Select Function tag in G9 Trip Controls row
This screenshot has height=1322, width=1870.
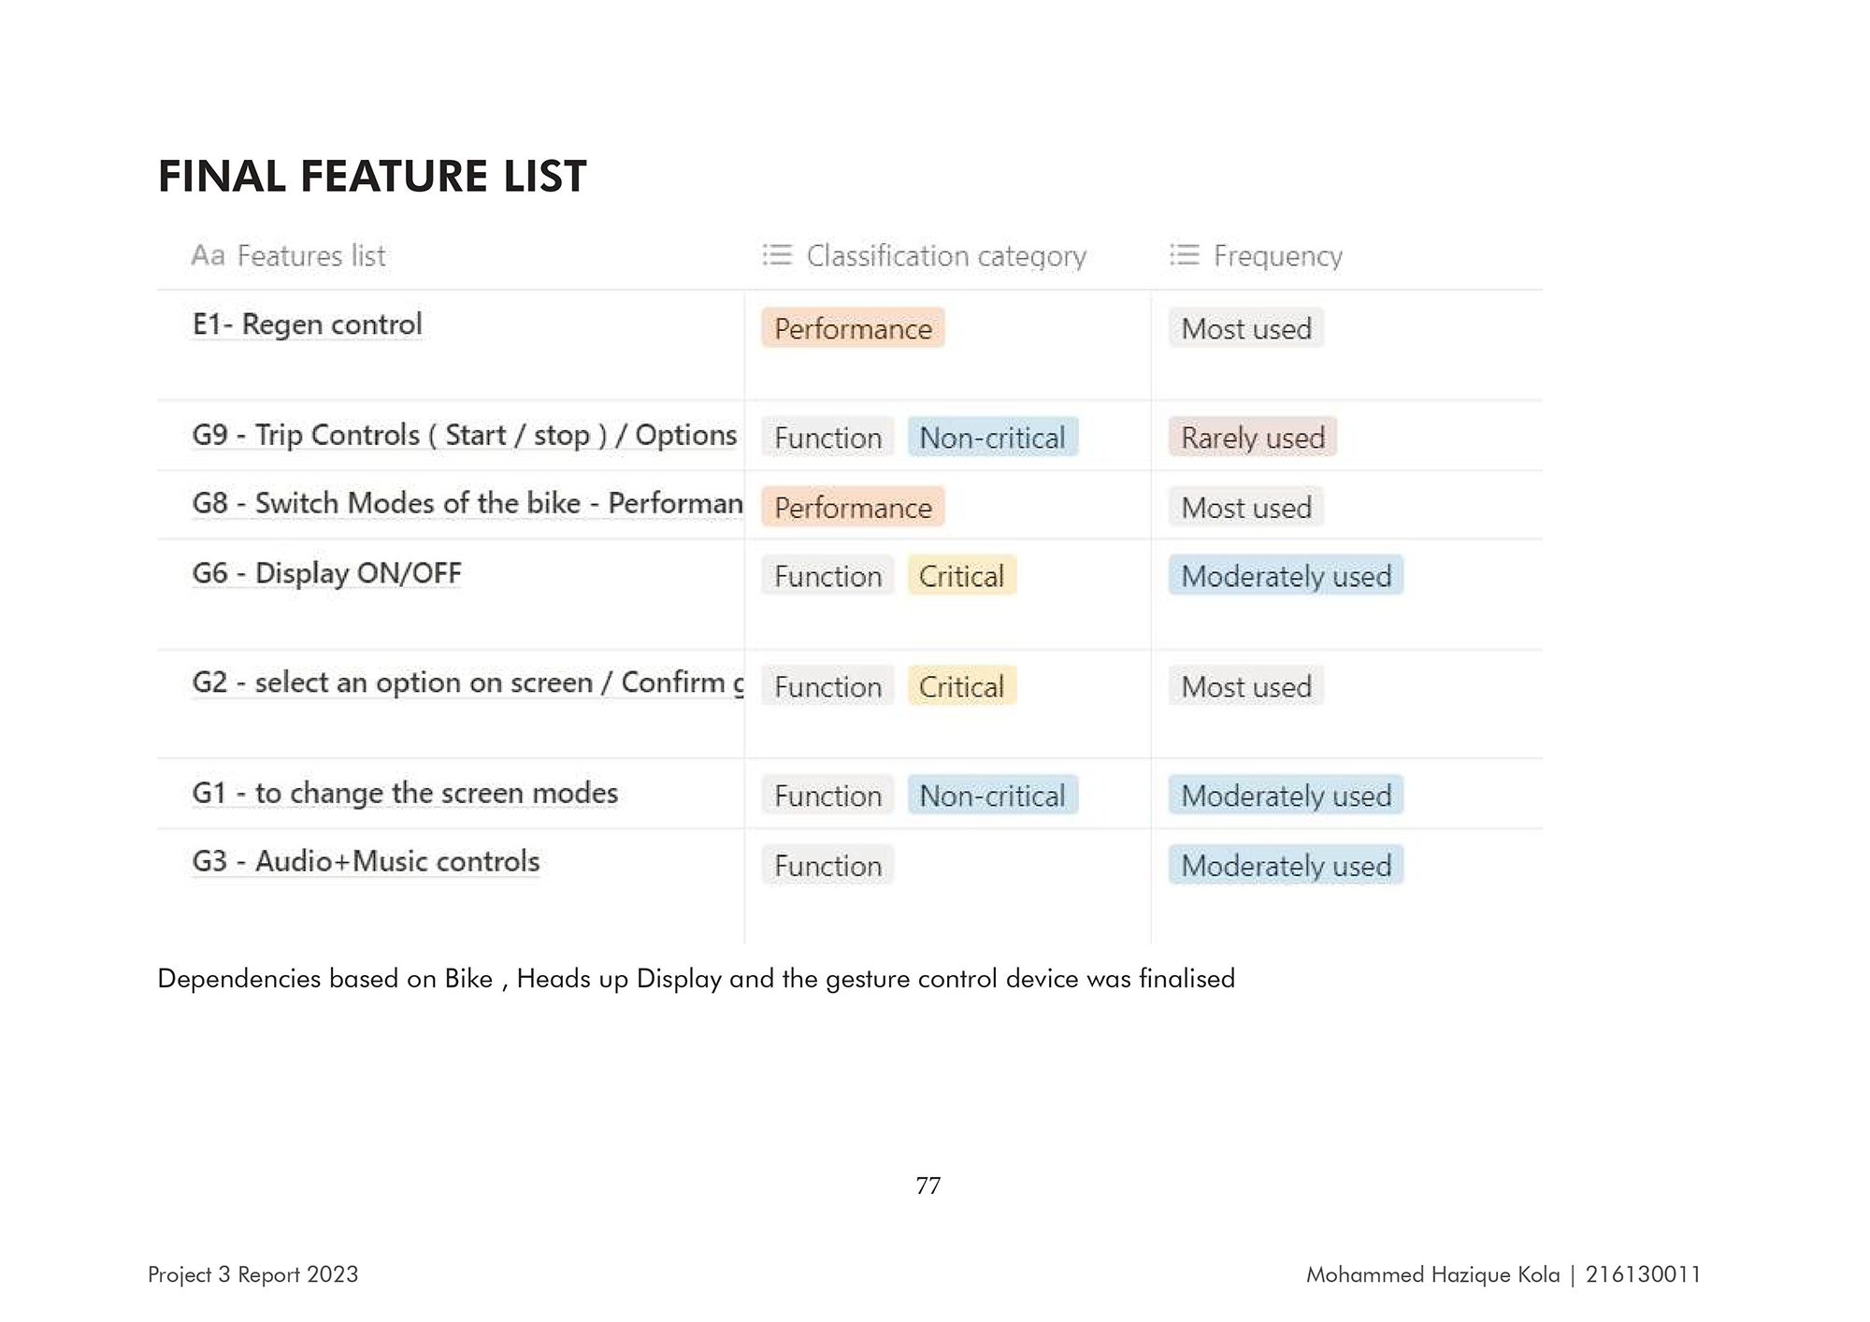click(x=827, y=438)
